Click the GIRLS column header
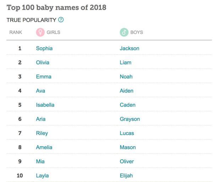Viewport: 213px width, 182px height. [x=53, y=32]
